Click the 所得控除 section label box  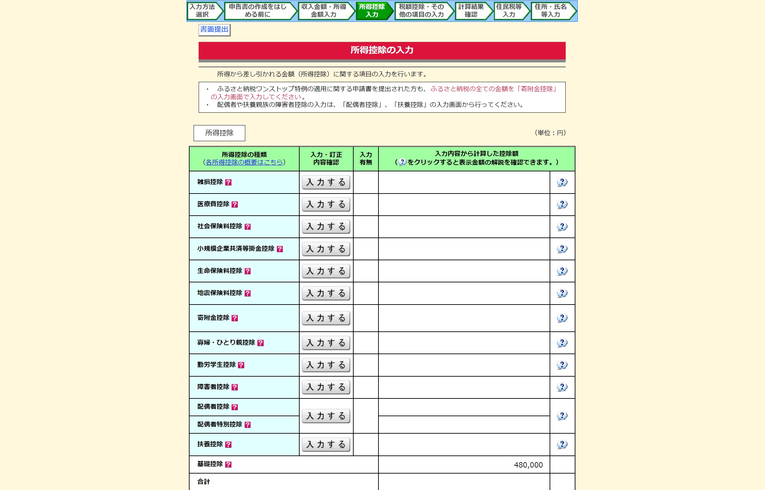[x=219, y=133]
